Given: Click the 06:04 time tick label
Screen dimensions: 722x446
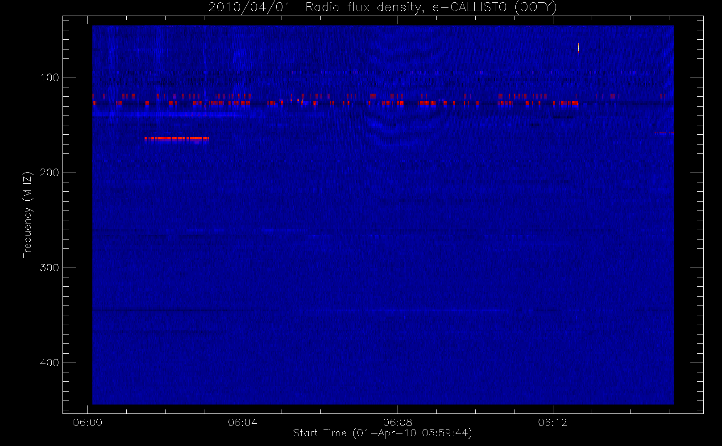Looking at the screenshot, I should (x=243, y=422).
